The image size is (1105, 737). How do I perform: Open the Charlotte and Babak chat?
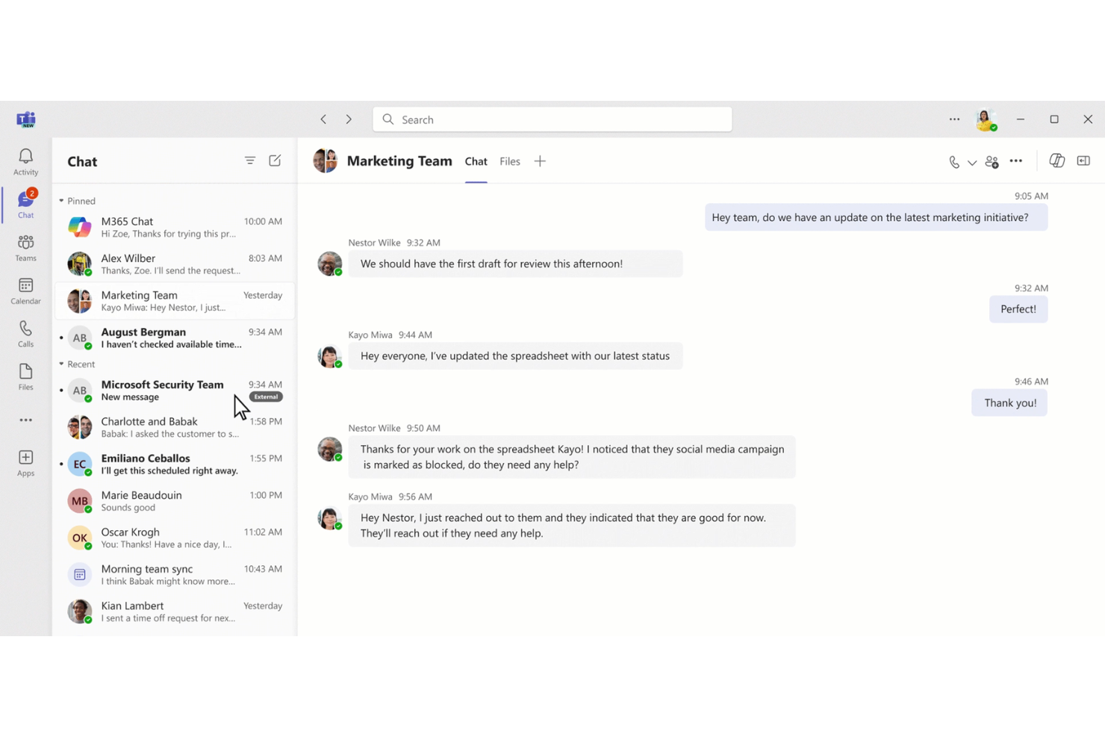pyautogui.click(x=175, y=427)
